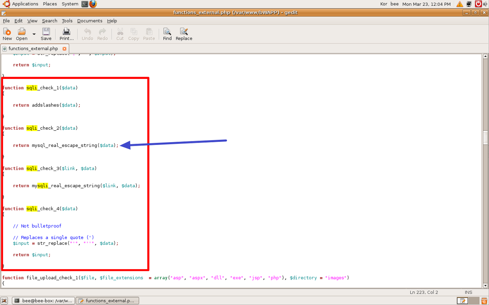Click the str_replace $input assignment line
Viewport: 489px width, 305px height.
(66, 243)
